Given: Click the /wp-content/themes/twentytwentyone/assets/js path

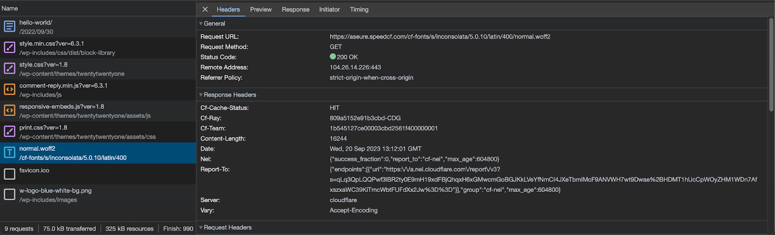Looking at the screenshot, I should 85,116.
